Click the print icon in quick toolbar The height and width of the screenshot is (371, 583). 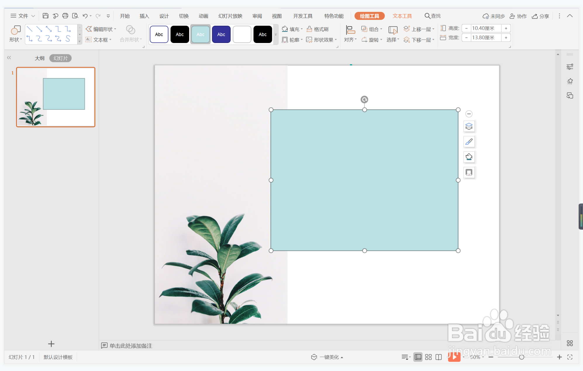click(x=65, y=16)
